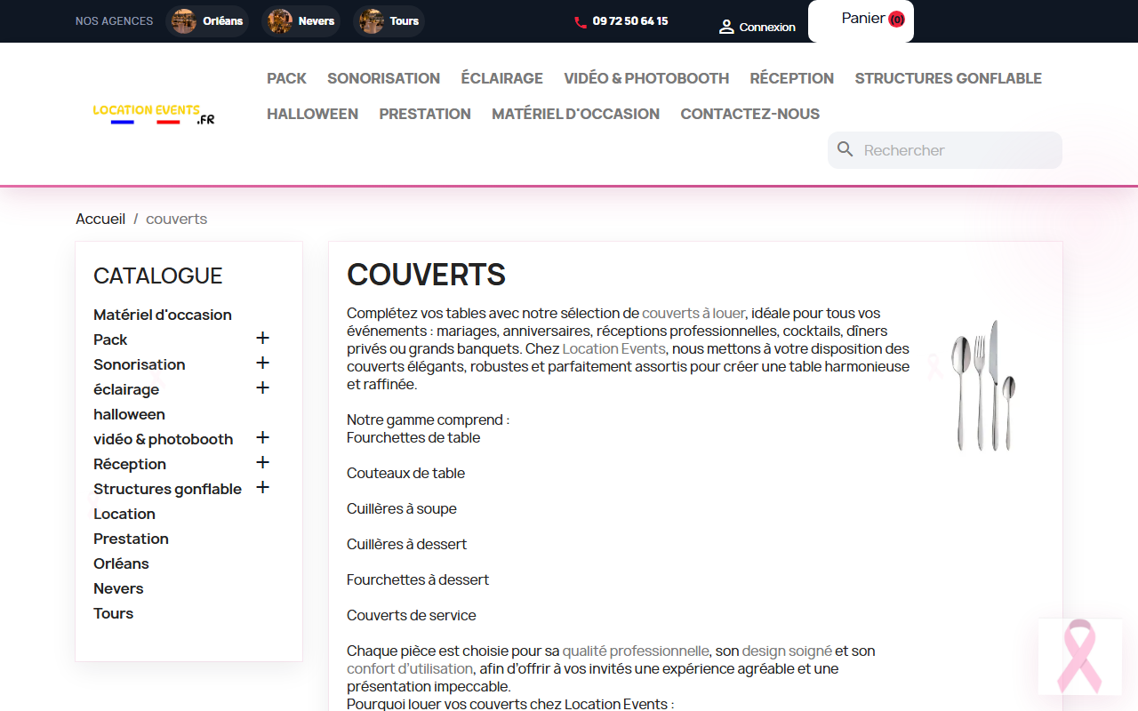Click the pink ribbon badge

(1080, 657)
